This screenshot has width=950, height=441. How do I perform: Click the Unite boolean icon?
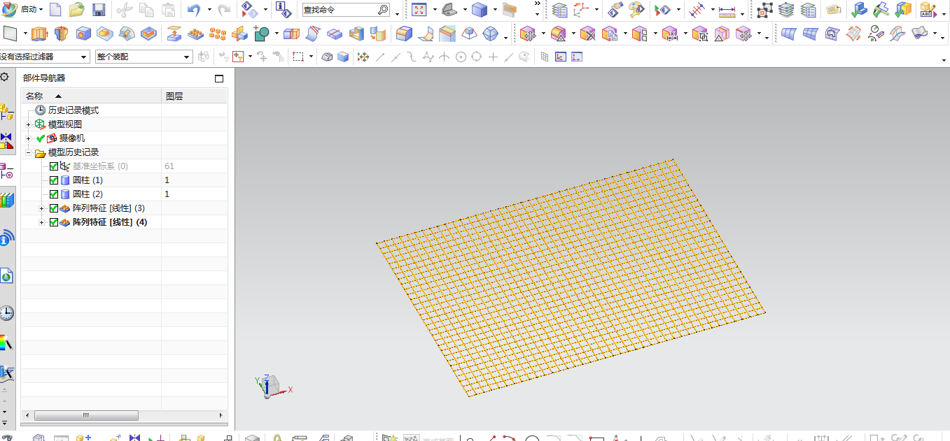[x=262, y=33]
